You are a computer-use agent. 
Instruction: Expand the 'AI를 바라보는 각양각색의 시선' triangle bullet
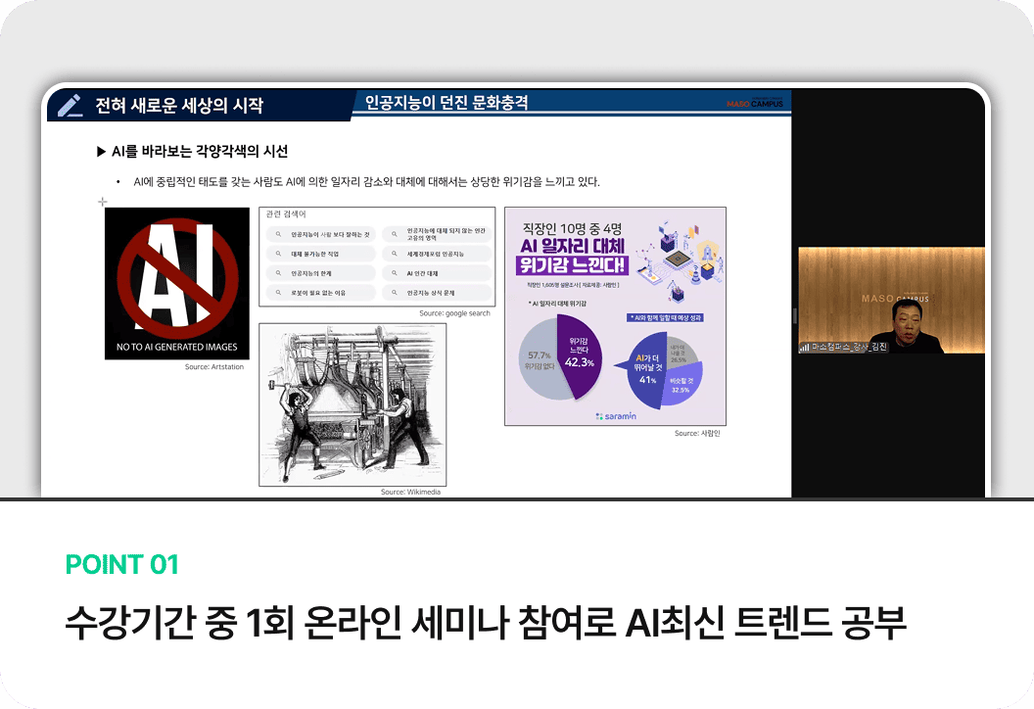point(101,152)
